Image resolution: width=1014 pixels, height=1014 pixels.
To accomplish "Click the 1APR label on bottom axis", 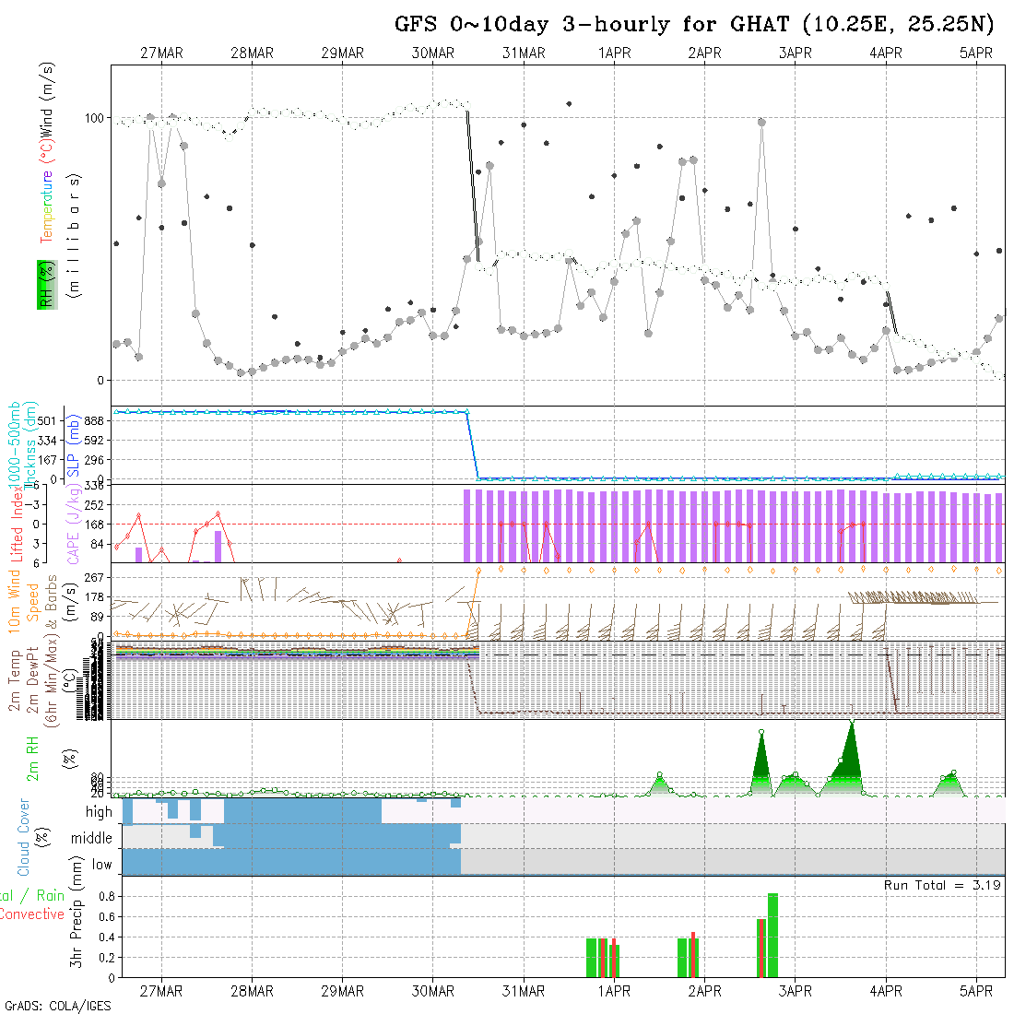I will click(614, 991).
